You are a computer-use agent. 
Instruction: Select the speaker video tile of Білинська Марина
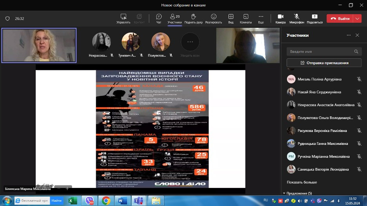coord(39,45)
